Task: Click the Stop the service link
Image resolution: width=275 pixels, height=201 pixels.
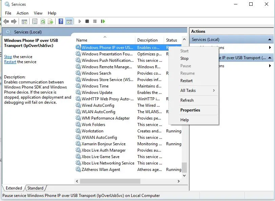Action: (8, 57)
